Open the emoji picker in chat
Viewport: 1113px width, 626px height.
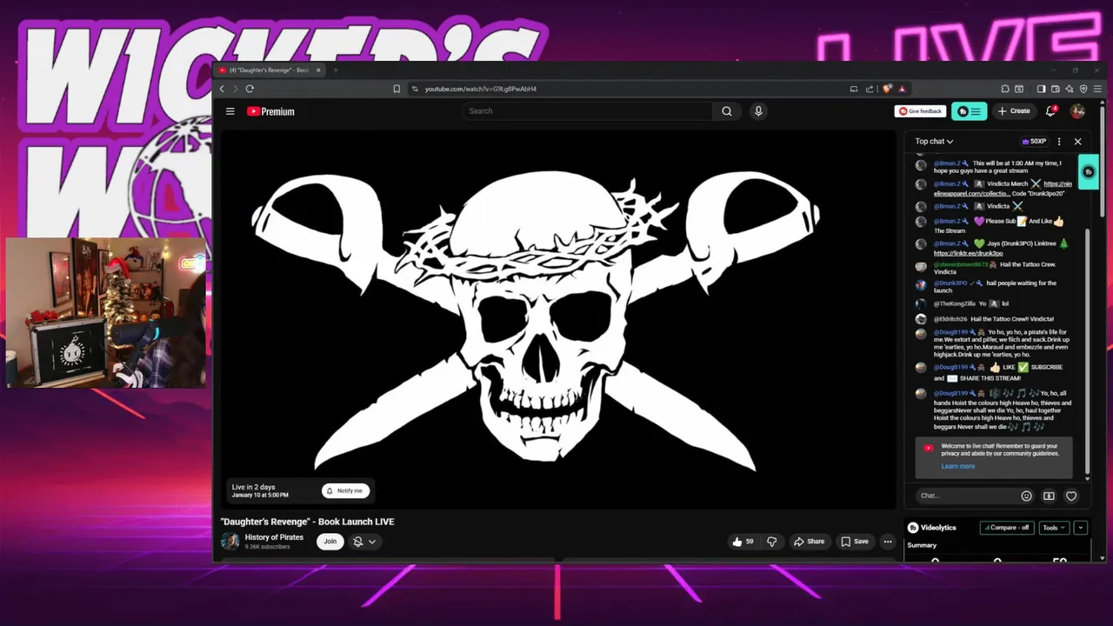click(1026, 496)
